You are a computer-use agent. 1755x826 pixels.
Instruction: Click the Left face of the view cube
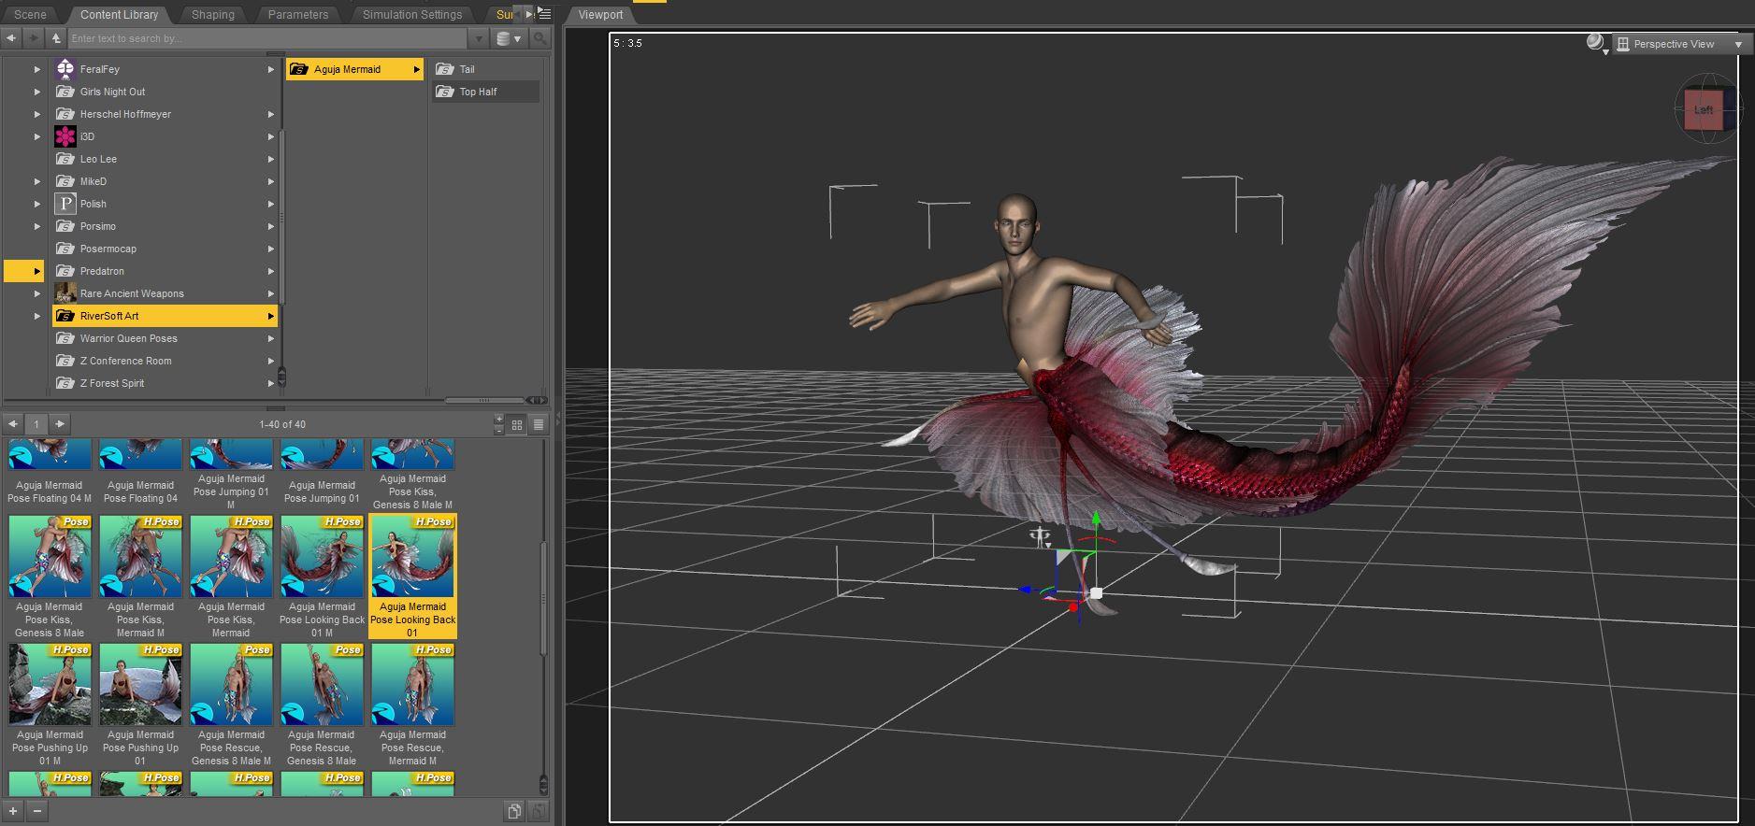coord(1703,110)
